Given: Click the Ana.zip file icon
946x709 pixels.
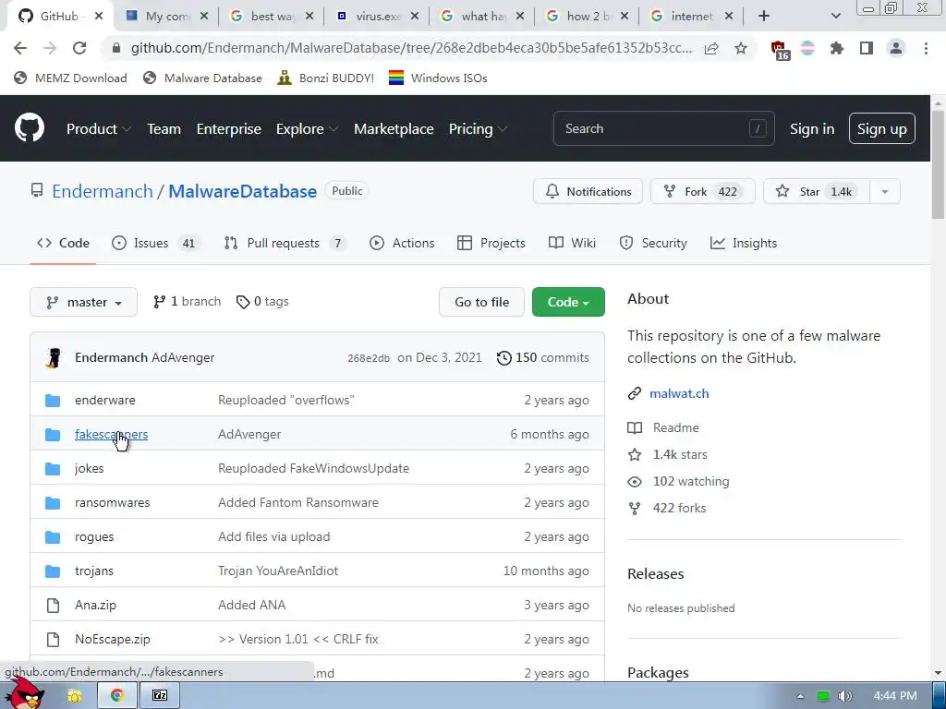Looking at the screenshot, I should pos(53,606).
